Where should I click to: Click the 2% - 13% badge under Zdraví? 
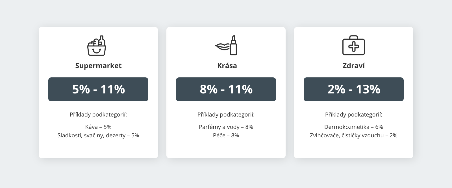click(354, 89)
